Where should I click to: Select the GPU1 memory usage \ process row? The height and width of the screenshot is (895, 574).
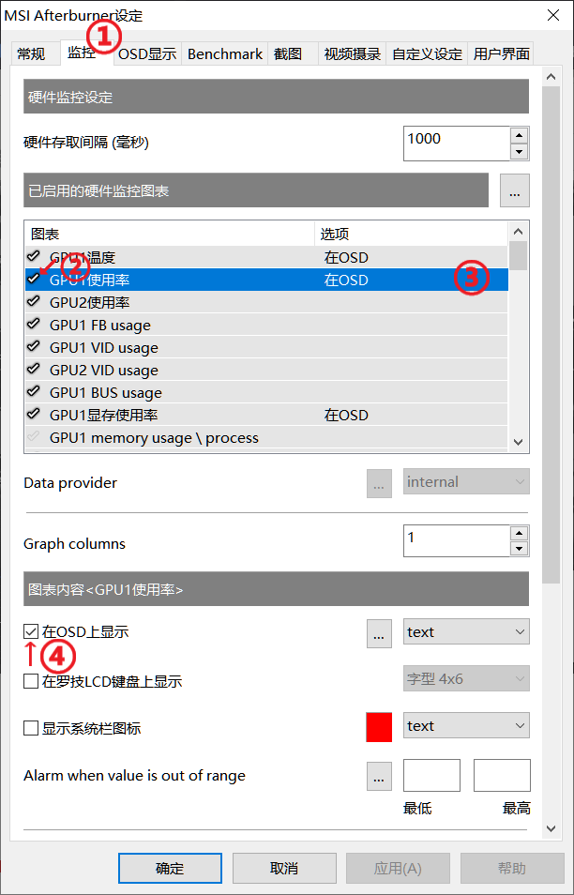coord(266,438)
